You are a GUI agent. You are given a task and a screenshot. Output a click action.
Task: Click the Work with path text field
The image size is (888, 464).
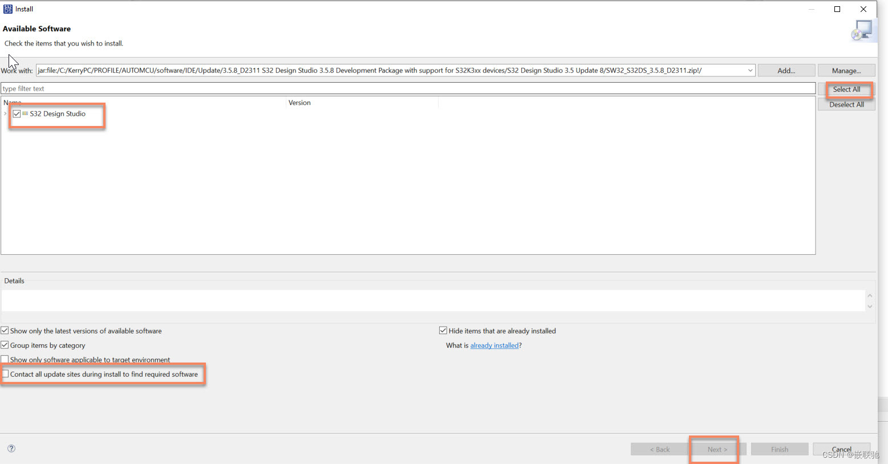click(x=391, y=71)
